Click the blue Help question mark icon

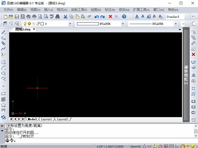[x=124, y=17]
